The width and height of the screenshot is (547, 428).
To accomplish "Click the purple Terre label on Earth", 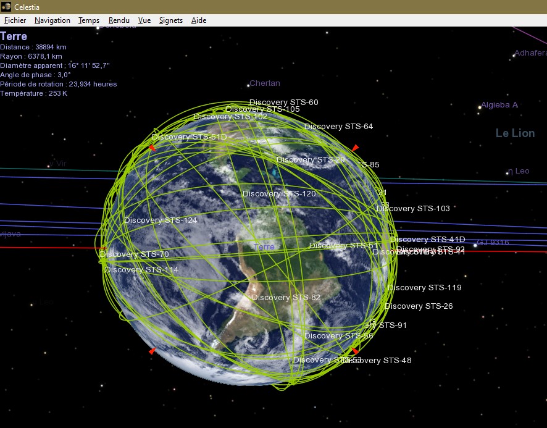I will [264, 247].
